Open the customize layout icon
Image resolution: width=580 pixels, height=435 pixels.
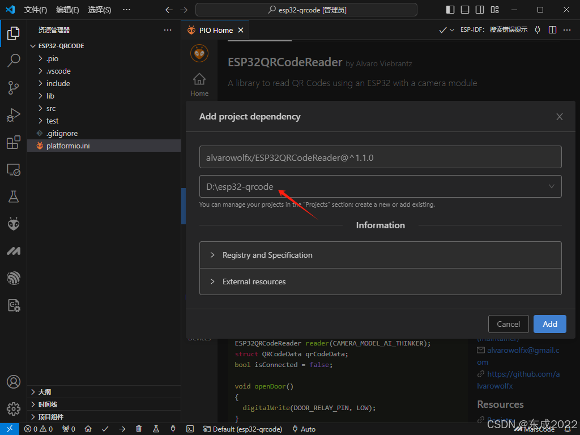click(494, 10)
